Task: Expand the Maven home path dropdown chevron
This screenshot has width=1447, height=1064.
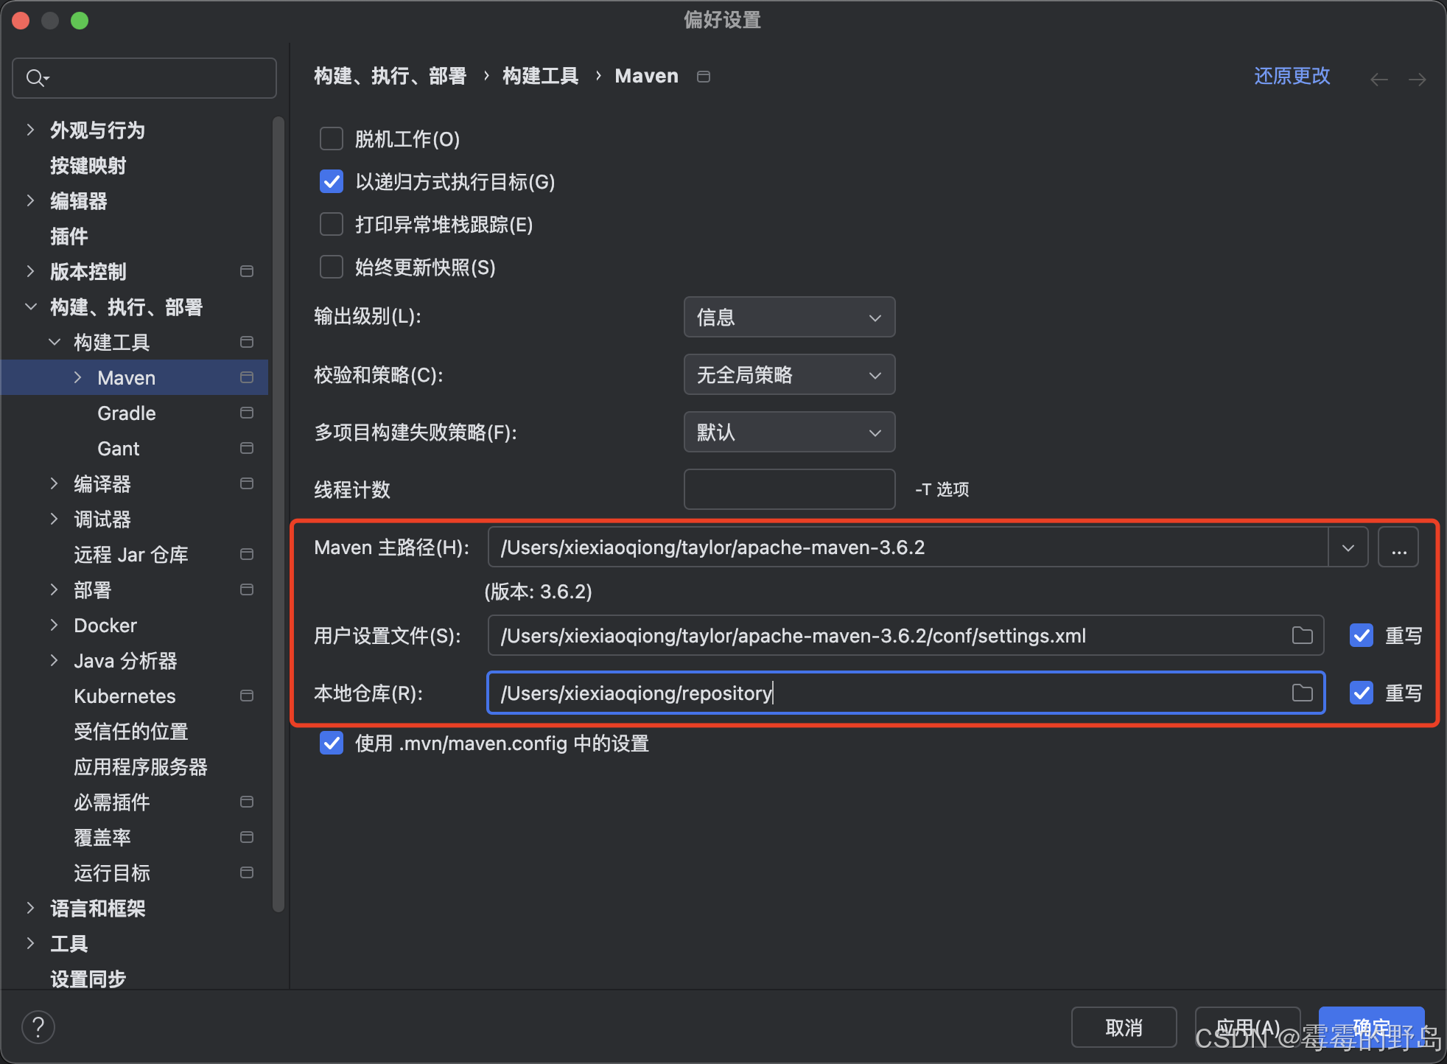Action: click(1348, 547)
